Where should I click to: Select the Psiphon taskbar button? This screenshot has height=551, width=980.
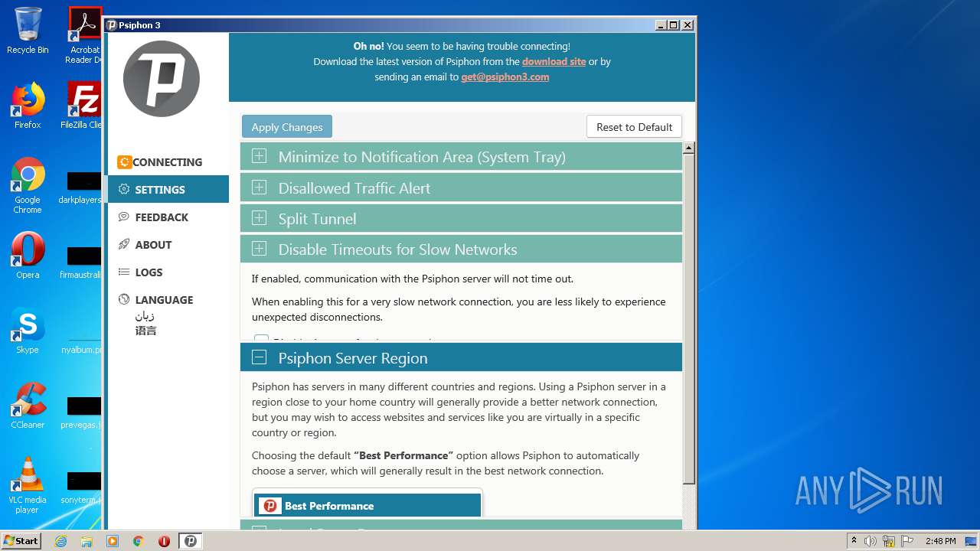(191, 541)
